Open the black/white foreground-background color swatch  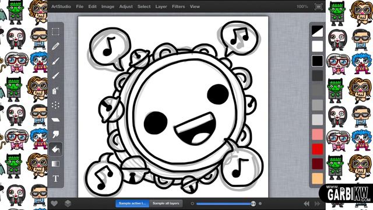tap(317, 31)
